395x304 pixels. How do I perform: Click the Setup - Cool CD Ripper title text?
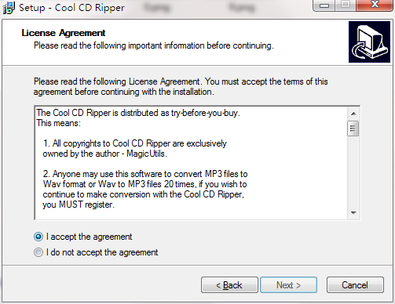tap(71, 8)
